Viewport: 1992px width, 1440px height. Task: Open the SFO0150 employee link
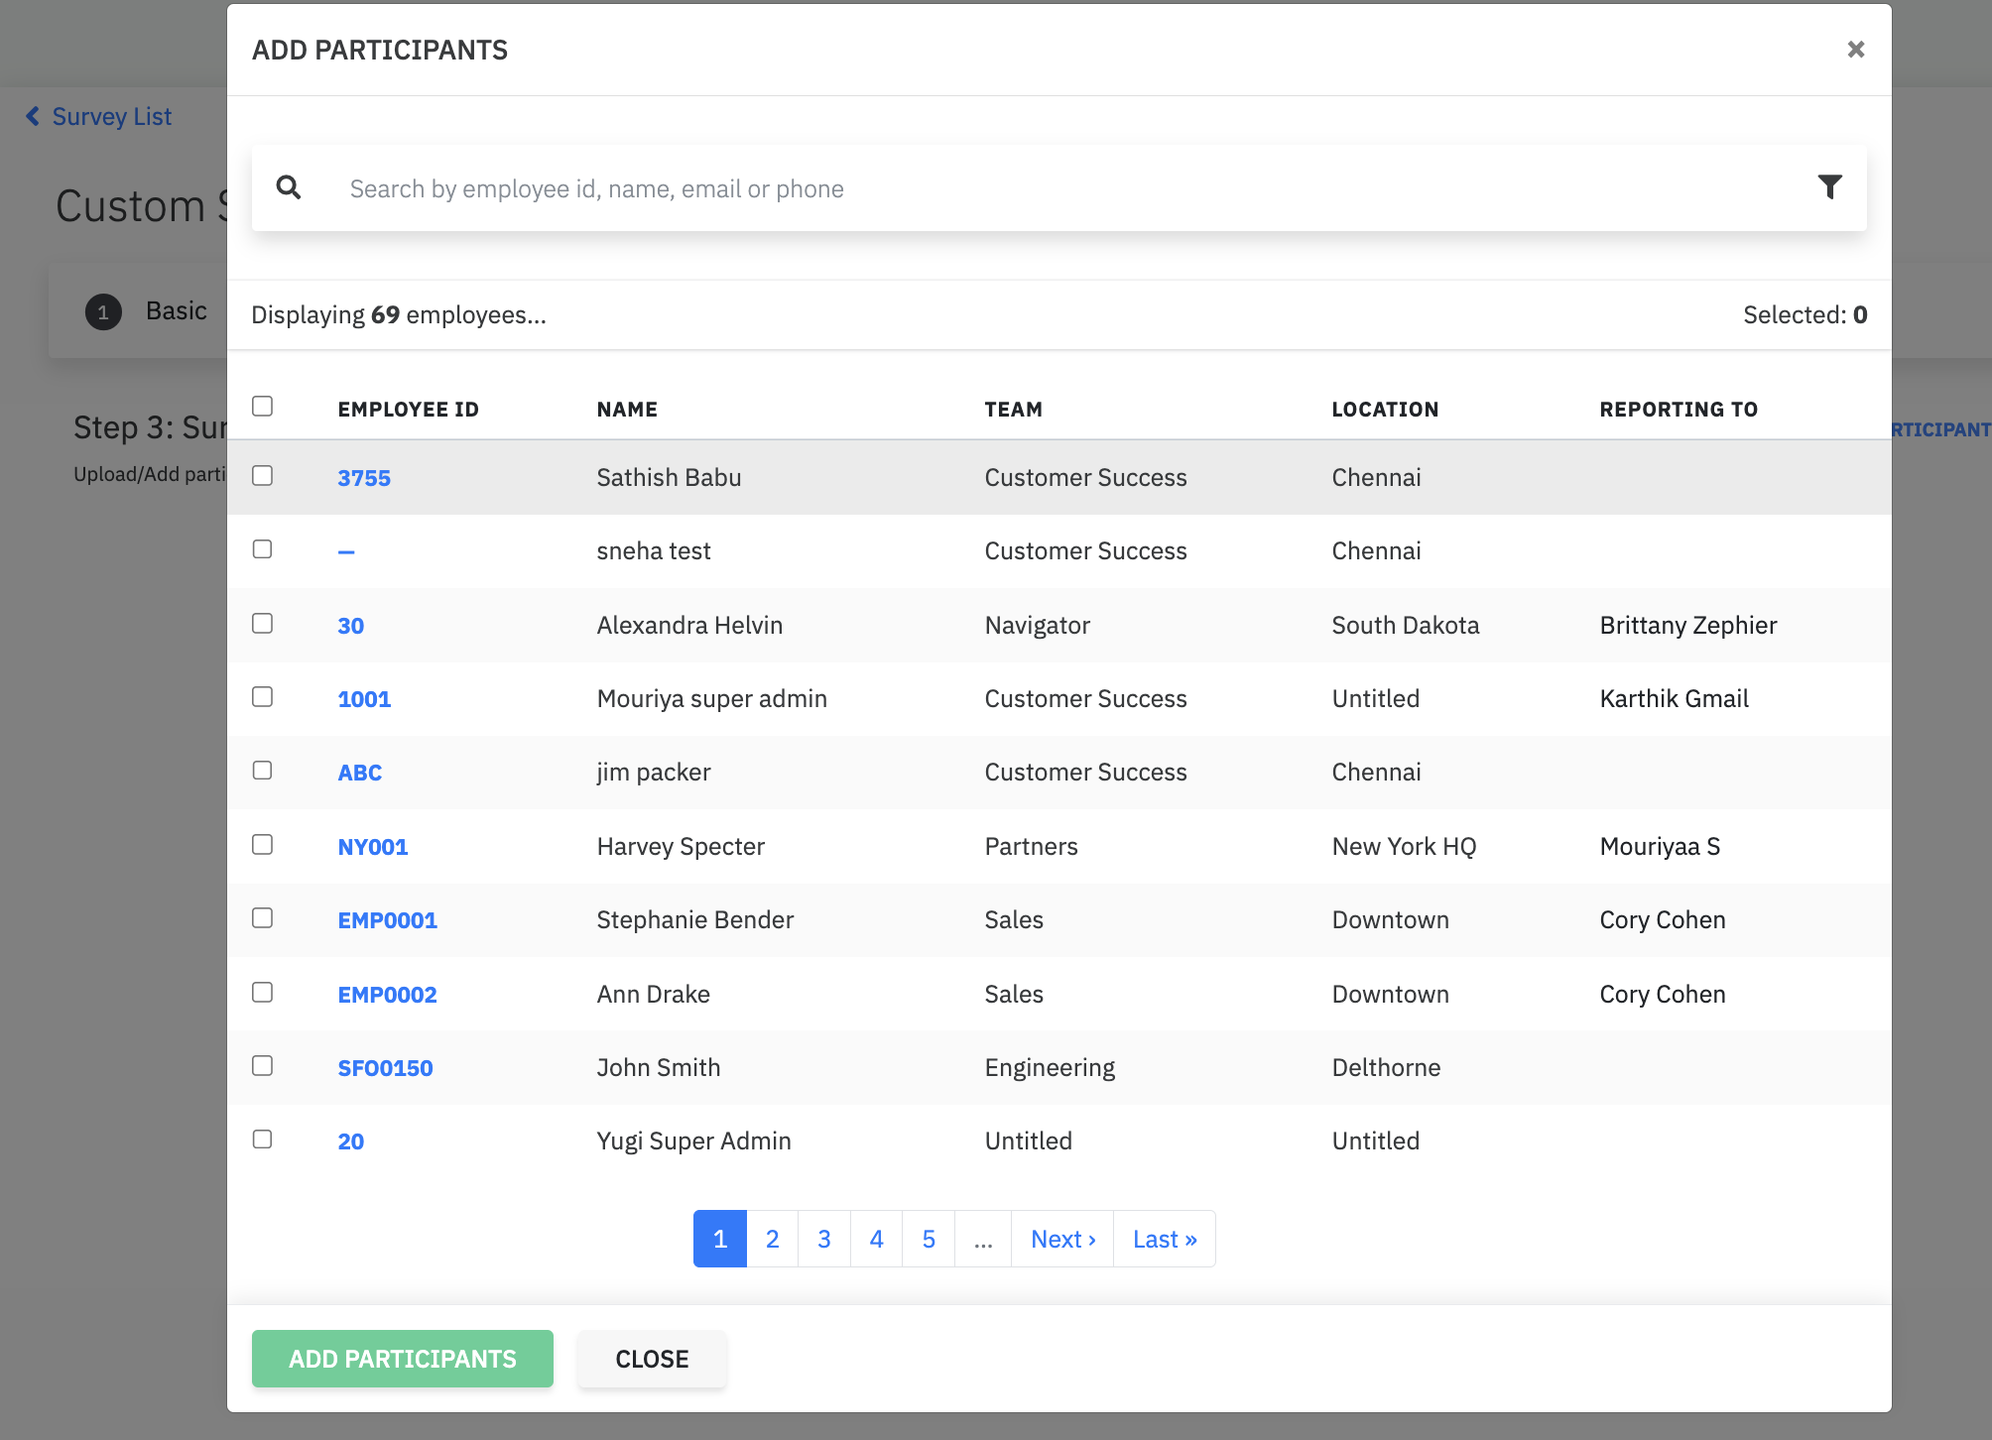385,1068
